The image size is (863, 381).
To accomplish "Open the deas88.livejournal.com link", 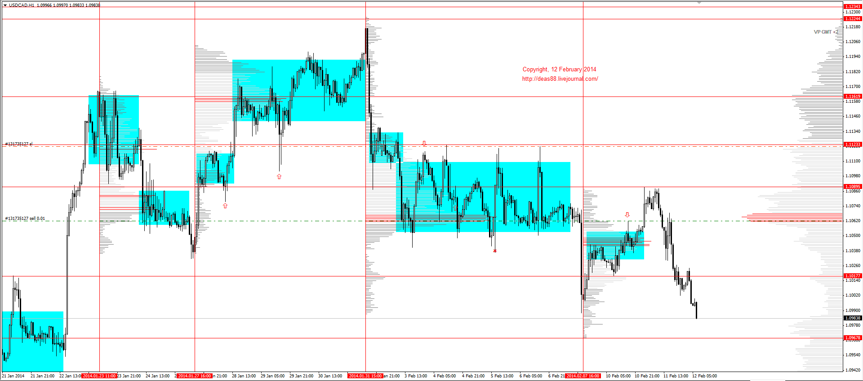I will 560,79.
